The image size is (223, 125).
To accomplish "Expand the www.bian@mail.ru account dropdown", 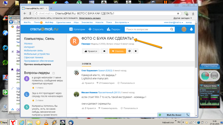I will point(173,22).
